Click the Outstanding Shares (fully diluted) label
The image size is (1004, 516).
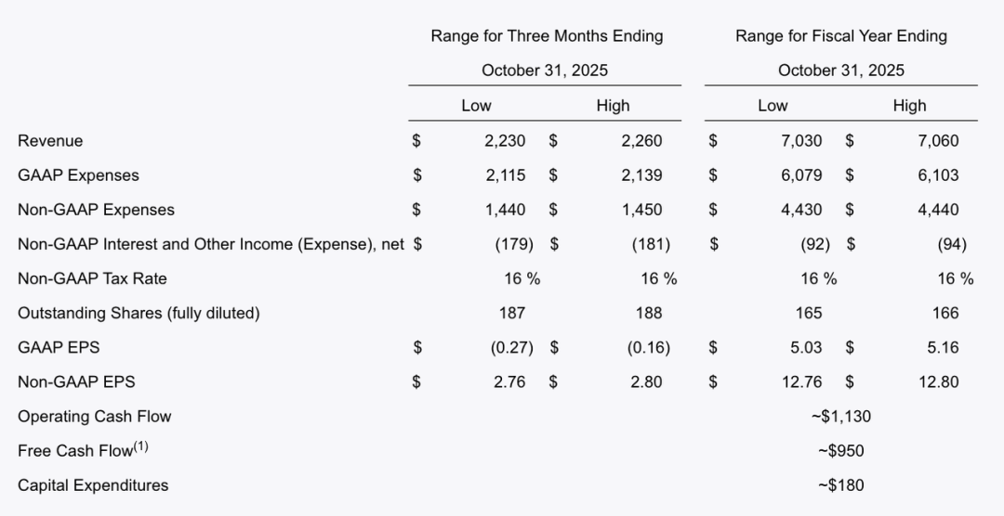(x=139, y=313)
